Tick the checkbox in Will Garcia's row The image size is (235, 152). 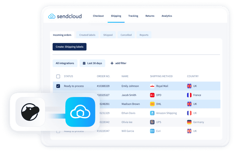coord(58,132)
